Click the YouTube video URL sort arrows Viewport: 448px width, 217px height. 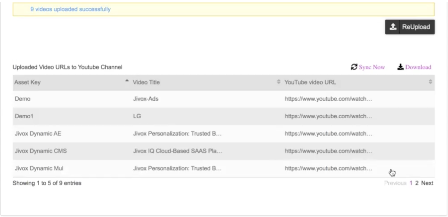(x=431, y=82)
